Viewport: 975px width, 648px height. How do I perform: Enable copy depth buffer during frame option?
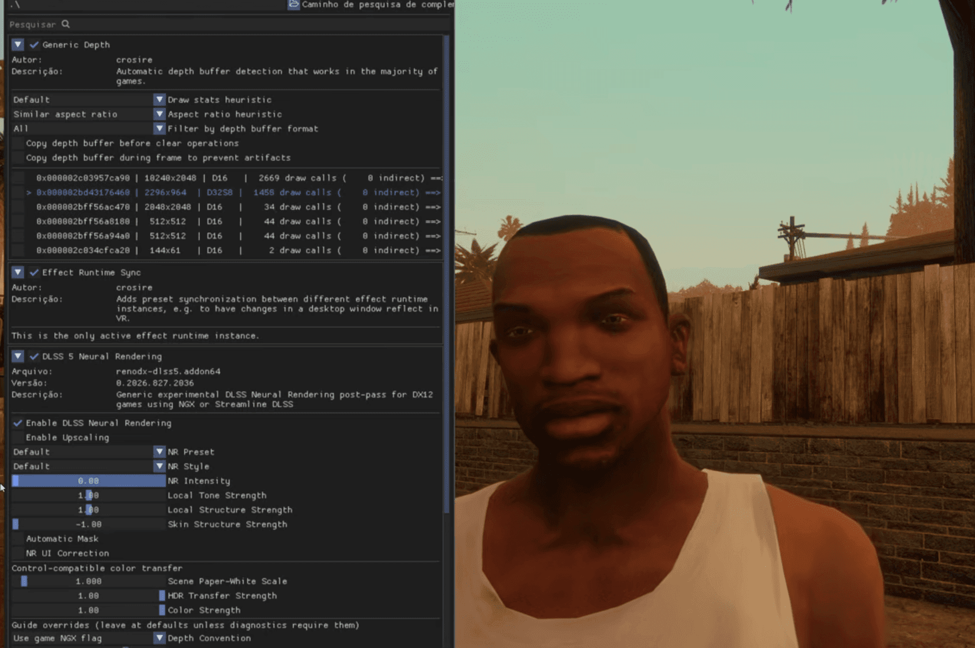tap(18, 157)
